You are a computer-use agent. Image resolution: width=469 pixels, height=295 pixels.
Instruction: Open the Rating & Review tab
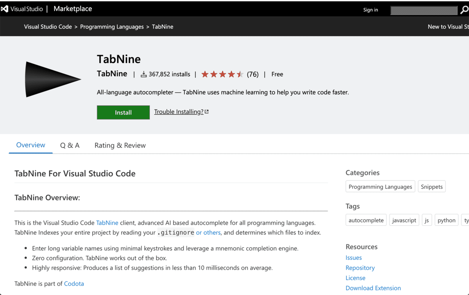120,145
